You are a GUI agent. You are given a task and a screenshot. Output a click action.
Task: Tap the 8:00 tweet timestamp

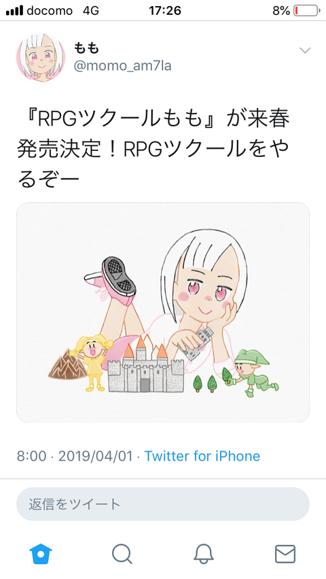point(32,456)
